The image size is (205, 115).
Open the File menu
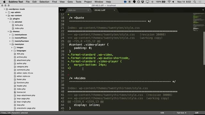point(28,2)
